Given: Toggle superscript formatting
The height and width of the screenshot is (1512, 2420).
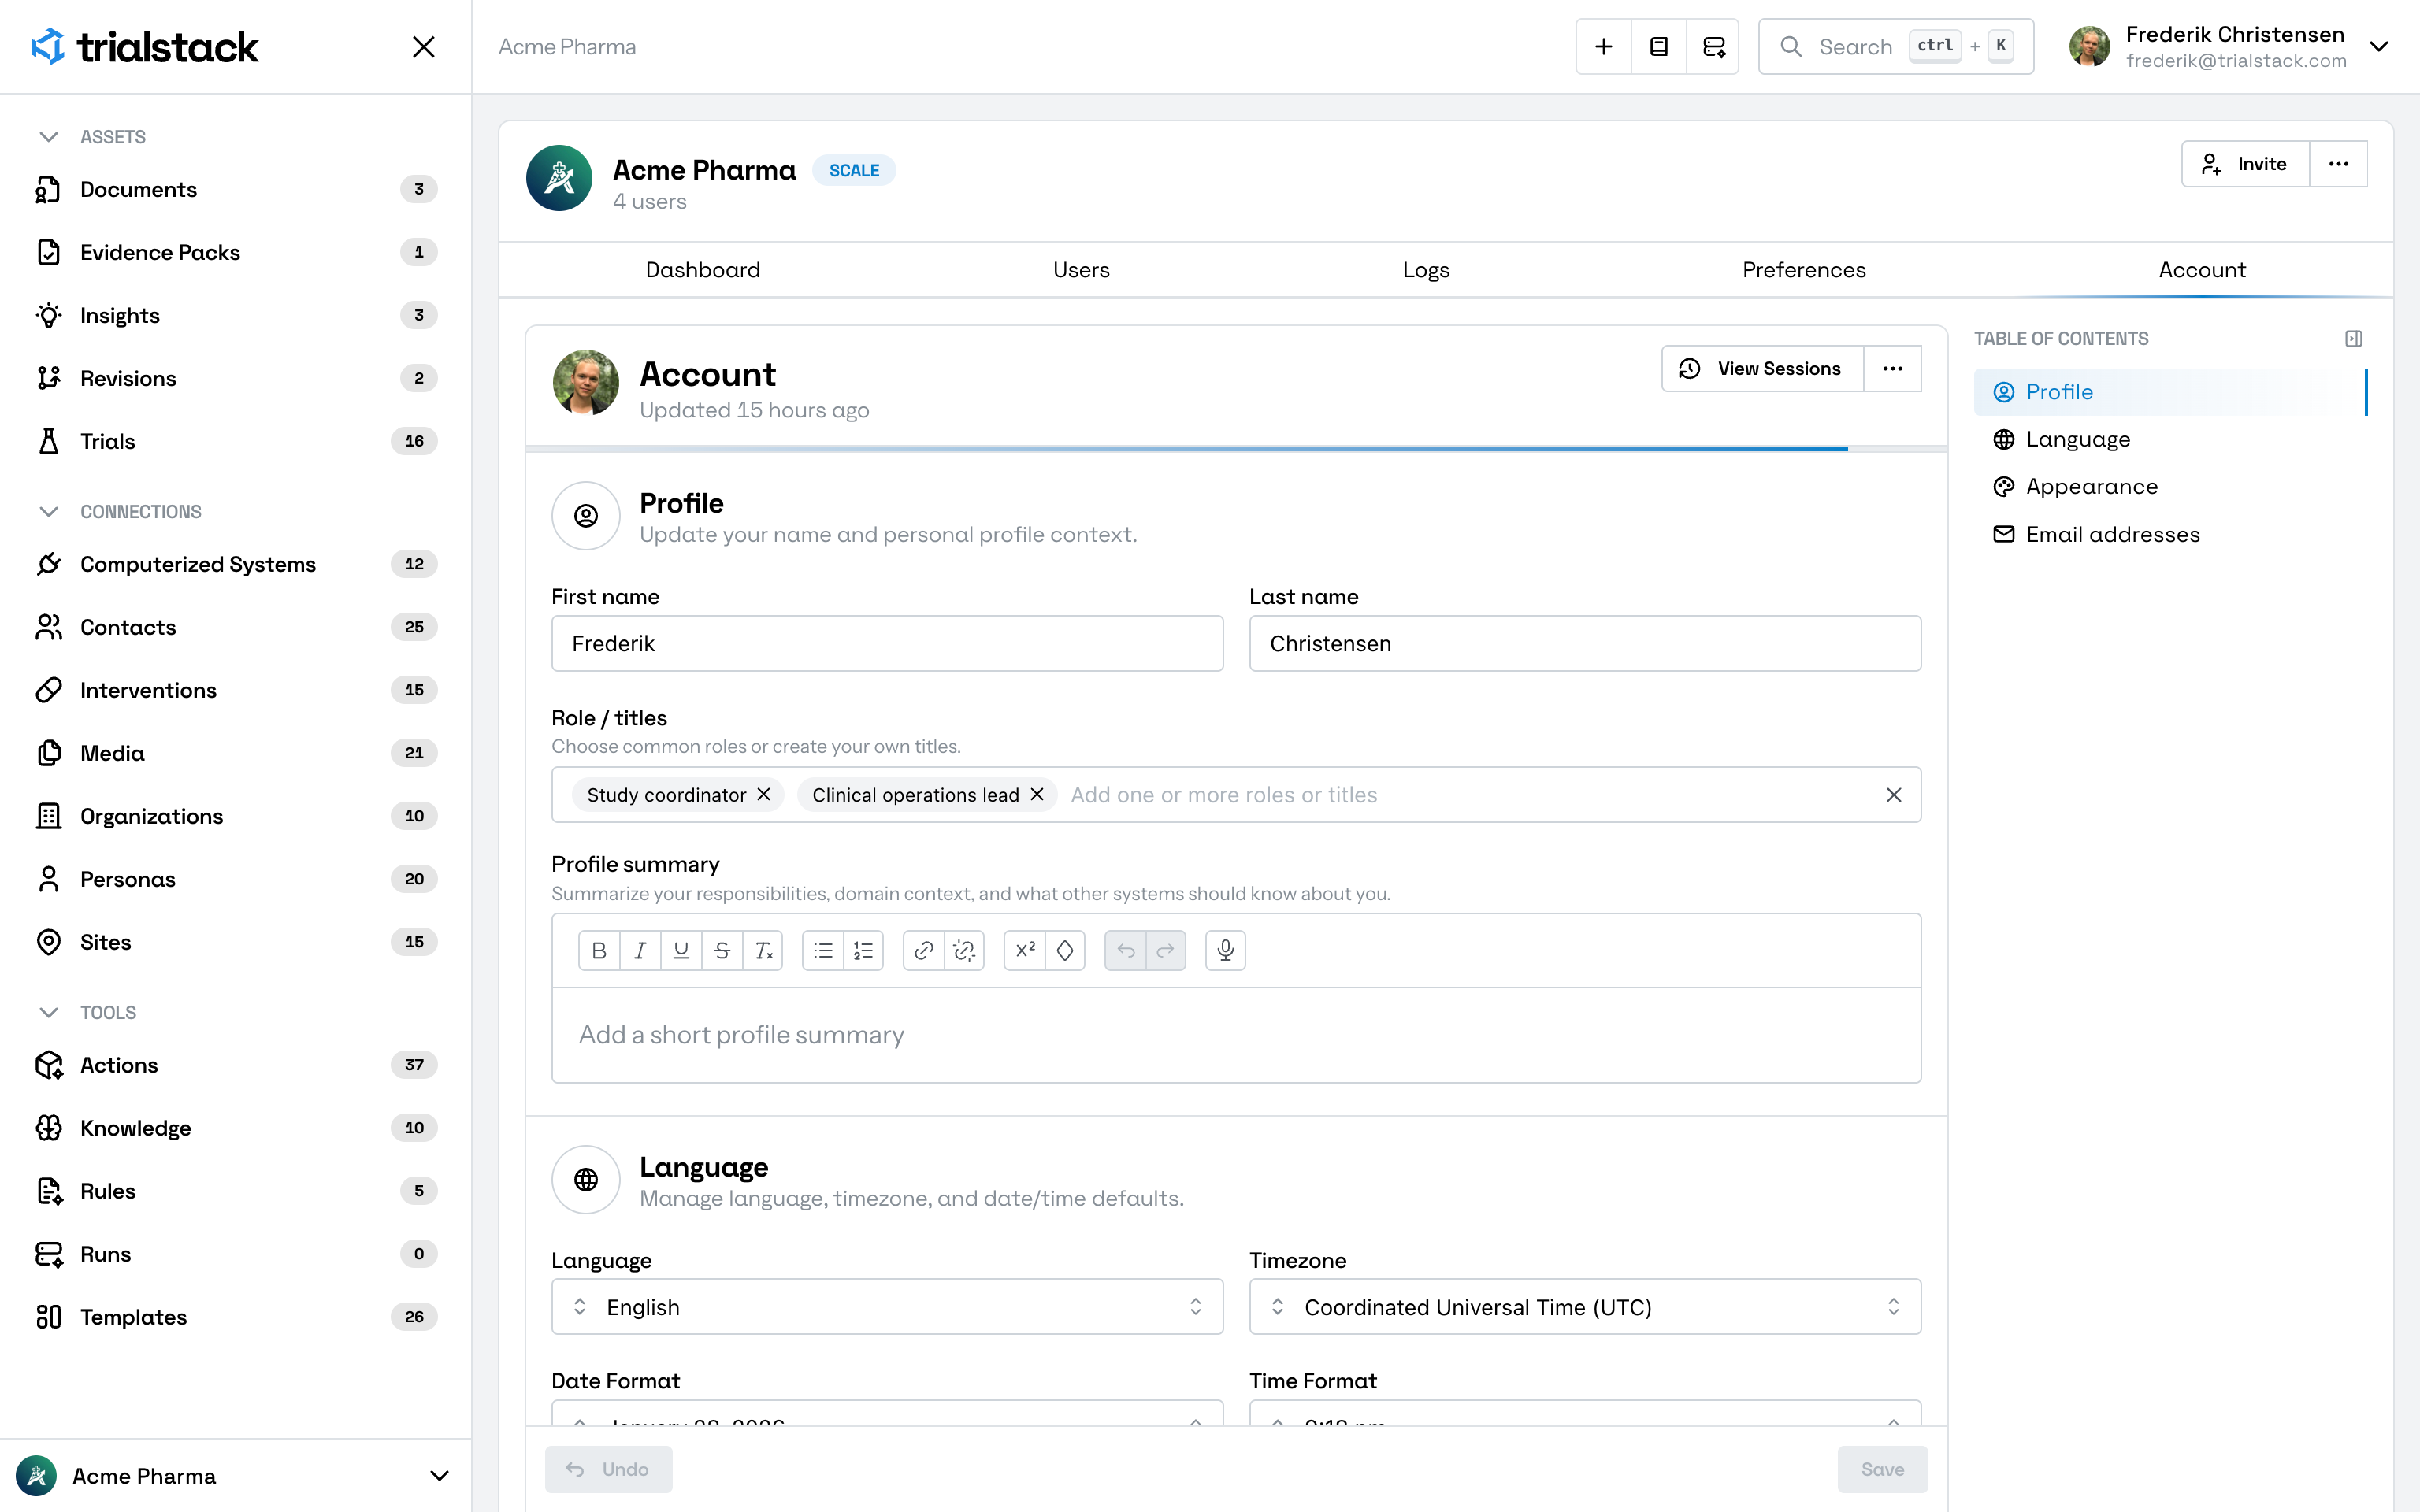Looking at the screenshot, I should [1025, 950].
